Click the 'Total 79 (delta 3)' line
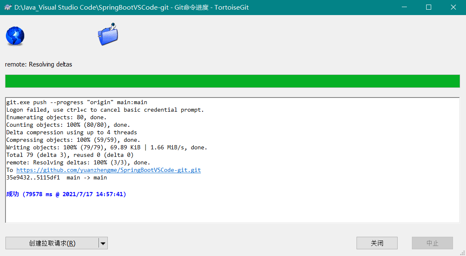The width and height of the screenshot is (466, 256). pos(70,155)
